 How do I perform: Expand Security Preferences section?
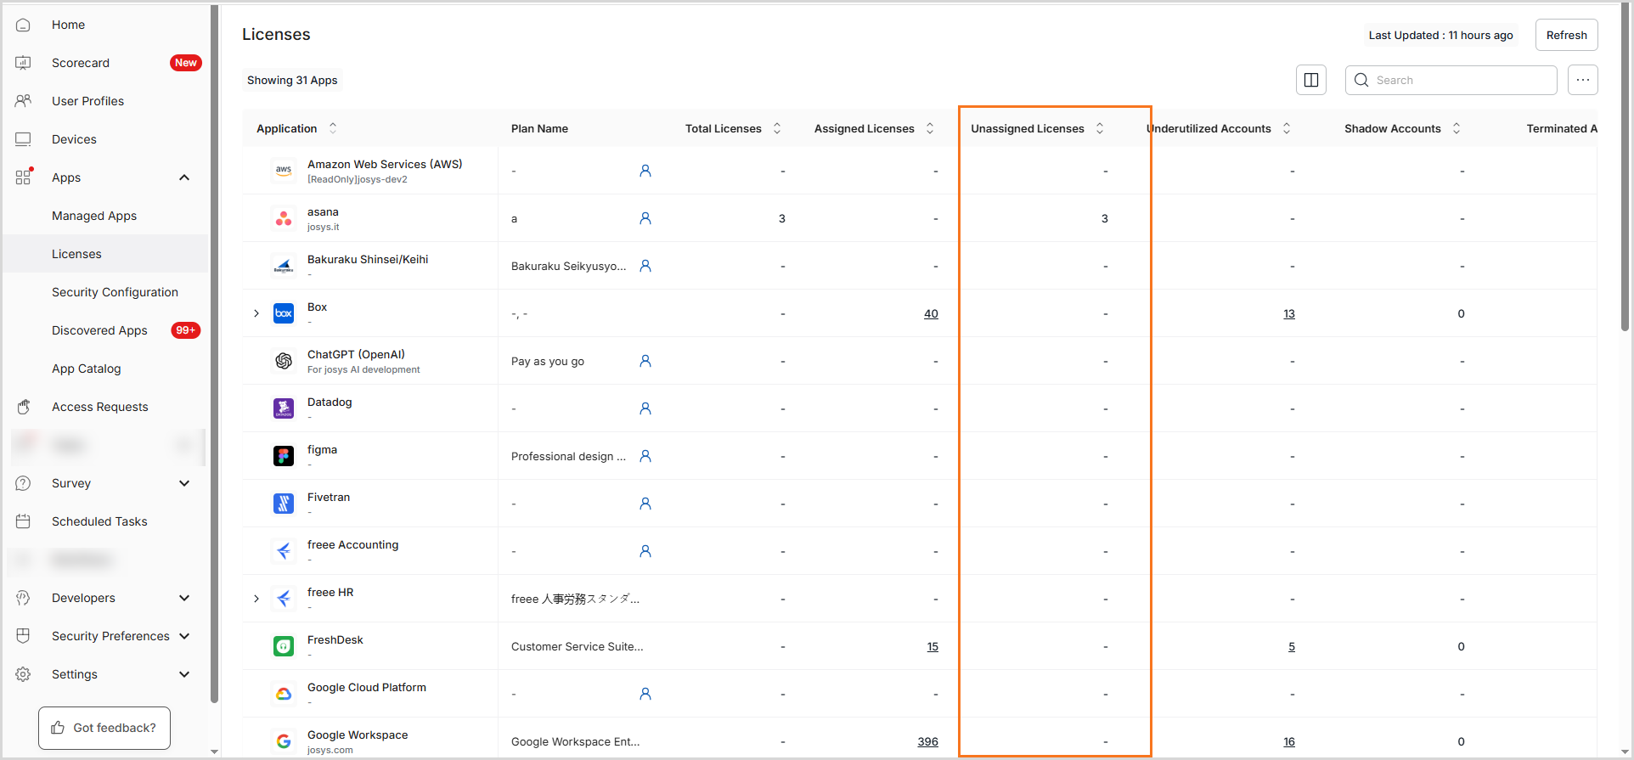coord(184,636)
